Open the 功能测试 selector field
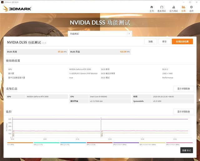This screenshot has height=161, width=200. pyautogui.click(x=100, y=34)
